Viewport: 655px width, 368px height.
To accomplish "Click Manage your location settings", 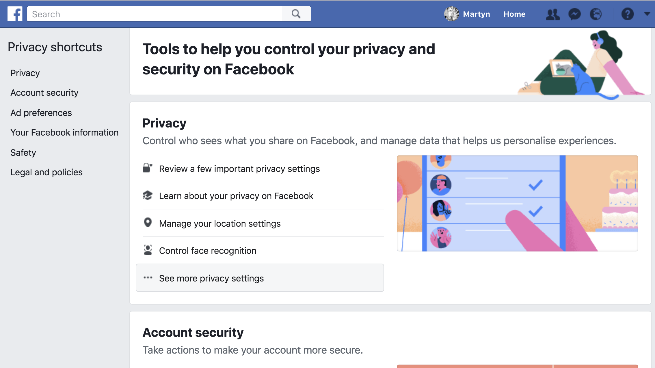I will point(219,223).
